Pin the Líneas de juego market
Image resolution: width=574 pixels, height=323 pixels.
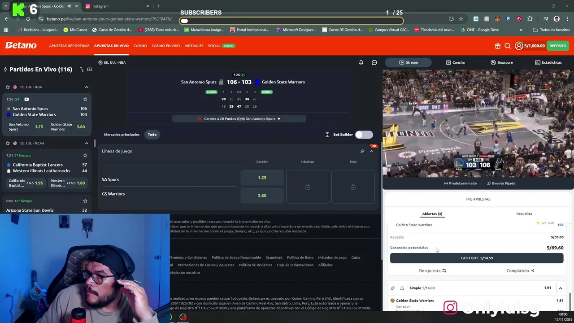click(x=362, y=151)
